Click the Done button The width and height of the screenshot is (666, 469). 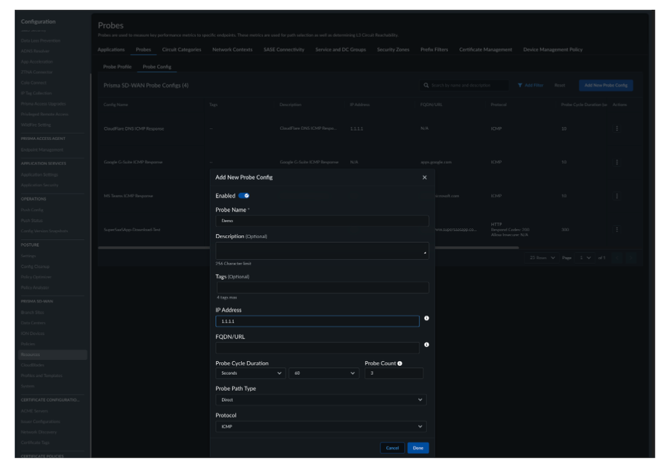tap(418, 448)
